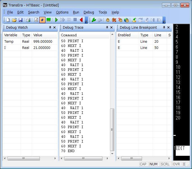Click the green step-into arrow icon
192x169 pixels.
point(134,20)
